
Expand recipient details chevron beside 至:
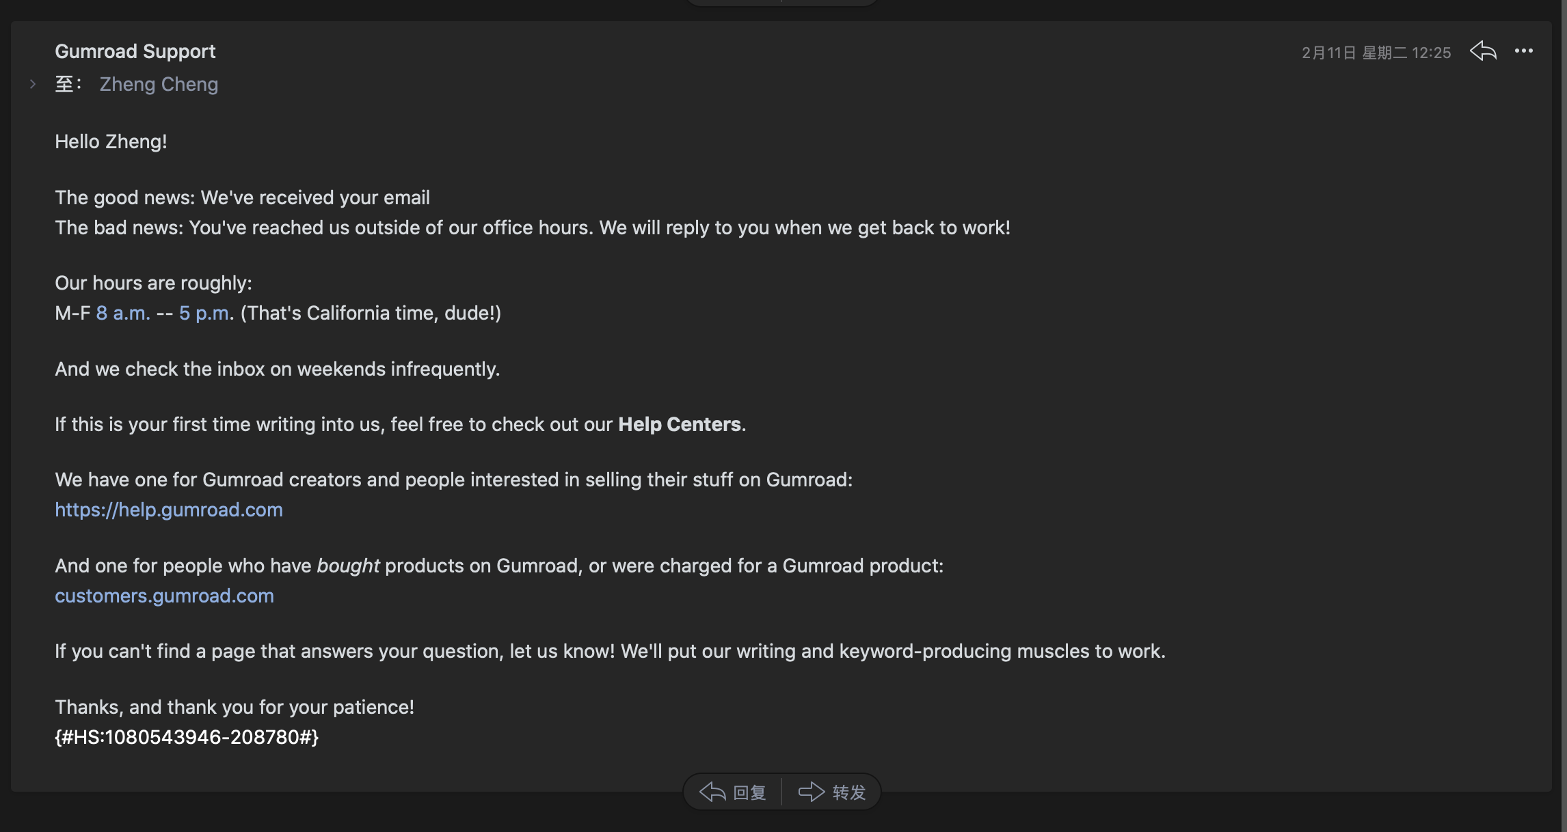pos(33,84)
